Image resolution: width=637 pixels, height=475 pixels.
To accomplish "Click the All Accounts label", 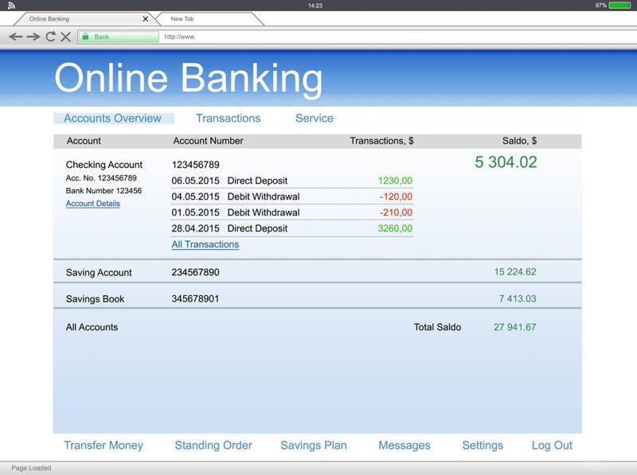I will [x=92, y=327].
